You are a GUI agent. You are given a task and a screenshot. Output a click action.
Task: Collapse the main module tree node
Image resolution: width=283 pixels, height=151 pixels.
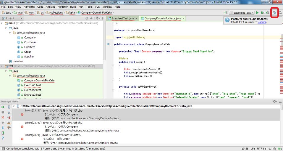1,23
